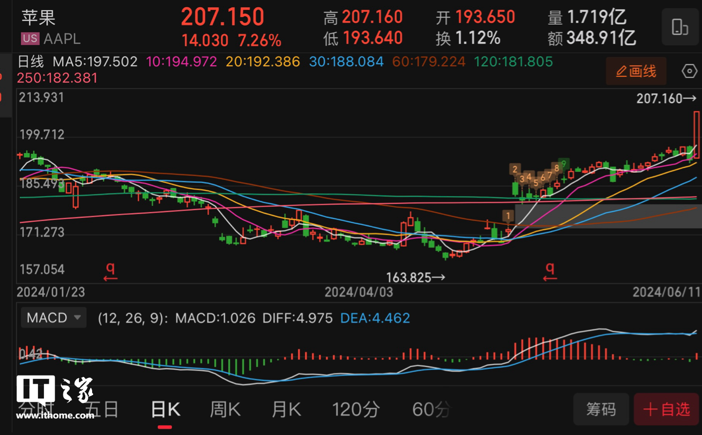Switch to 月K monthly chart tab
702x435 pixels.
286,410
